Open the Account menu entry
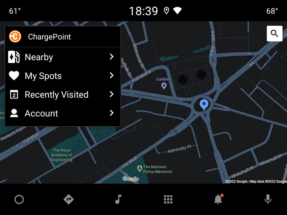 click(63, 113)
